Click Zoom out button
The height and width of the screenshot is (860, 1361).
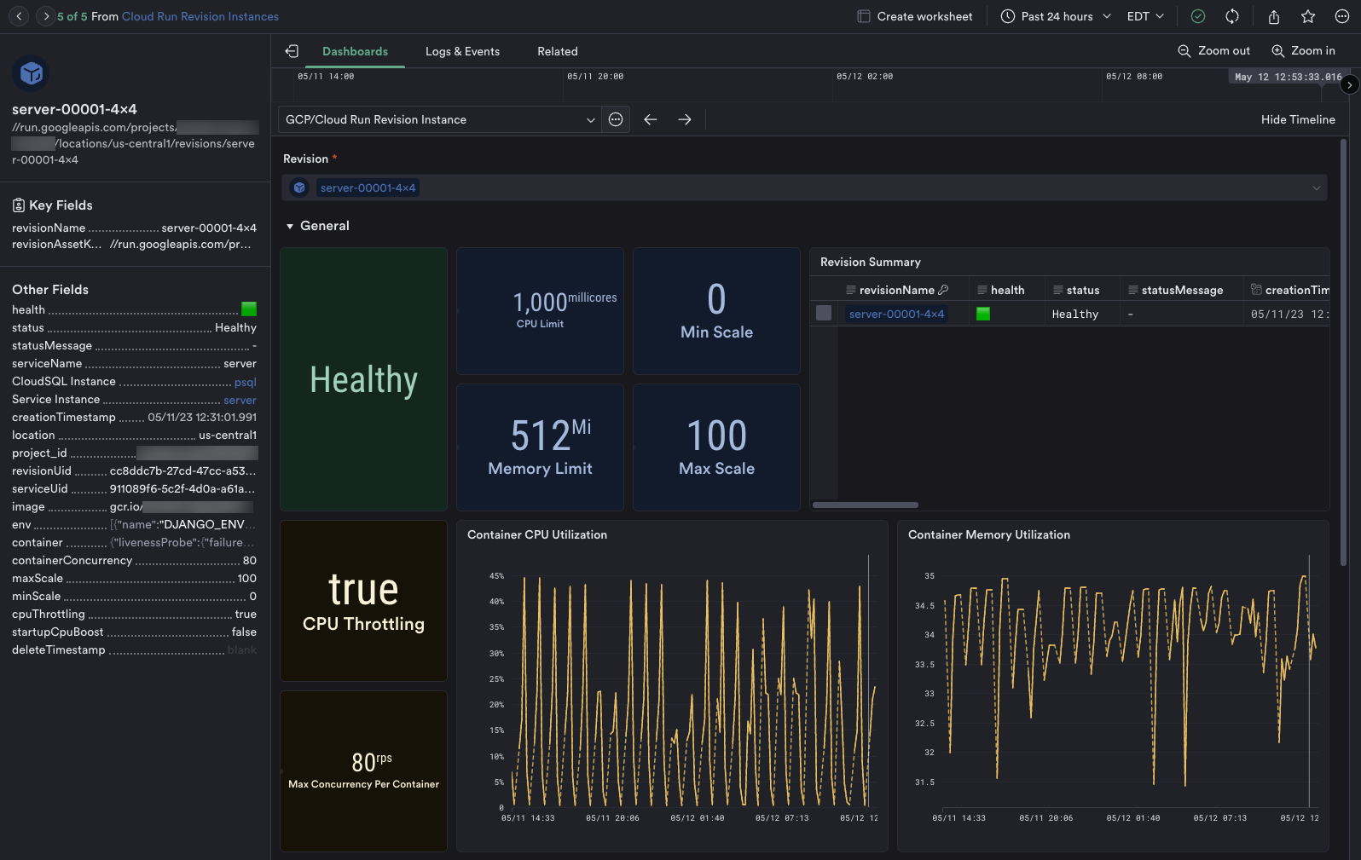1213,51
